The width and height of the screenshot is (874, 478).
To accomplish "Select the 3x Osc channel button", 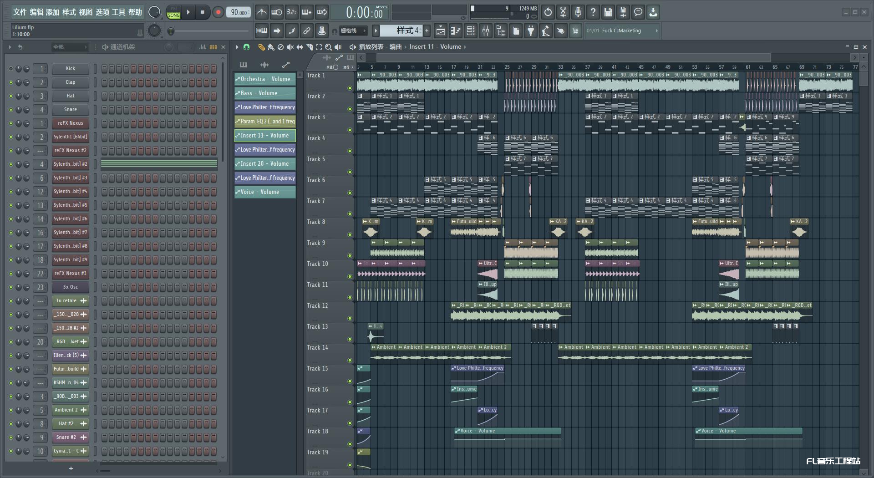I will (70, 287).
